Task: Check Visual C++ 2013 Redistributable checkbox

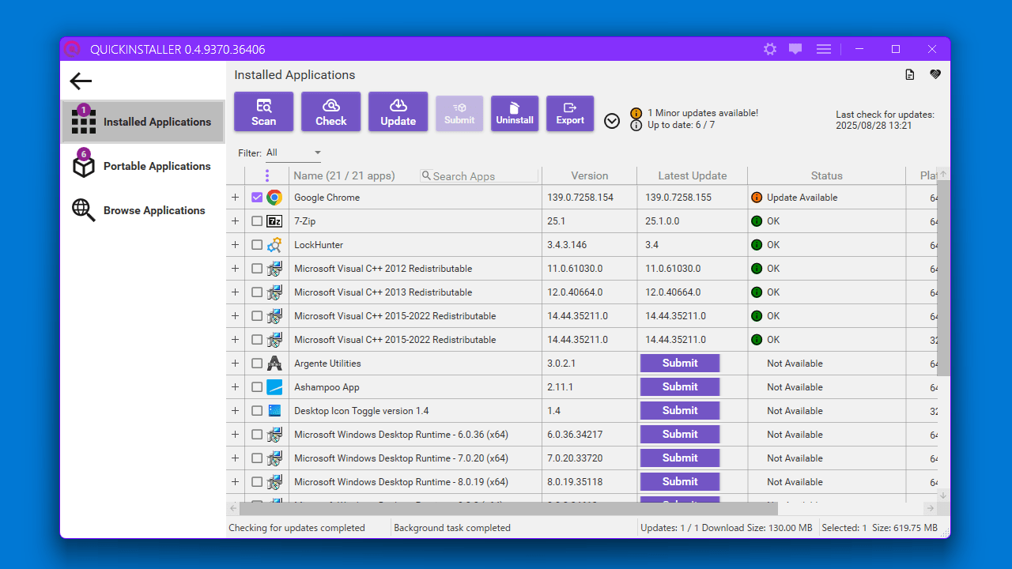Action: (x=257, y=292)
